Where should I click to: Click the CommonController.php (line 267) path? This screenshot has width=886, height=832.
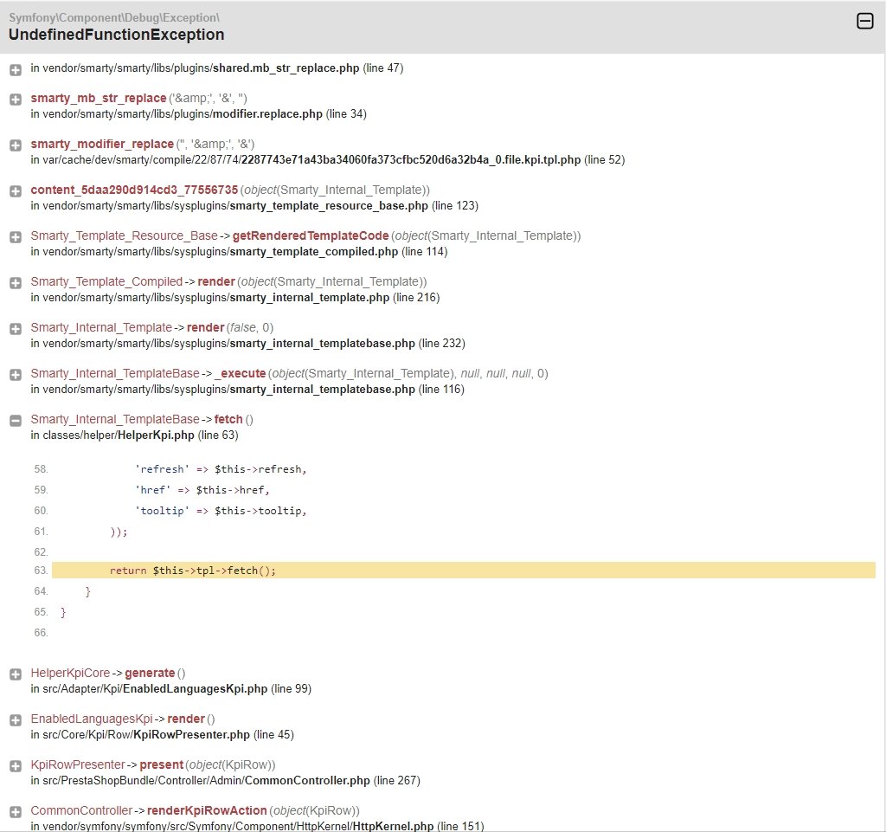pyautogui.click(x=226, y=781)
